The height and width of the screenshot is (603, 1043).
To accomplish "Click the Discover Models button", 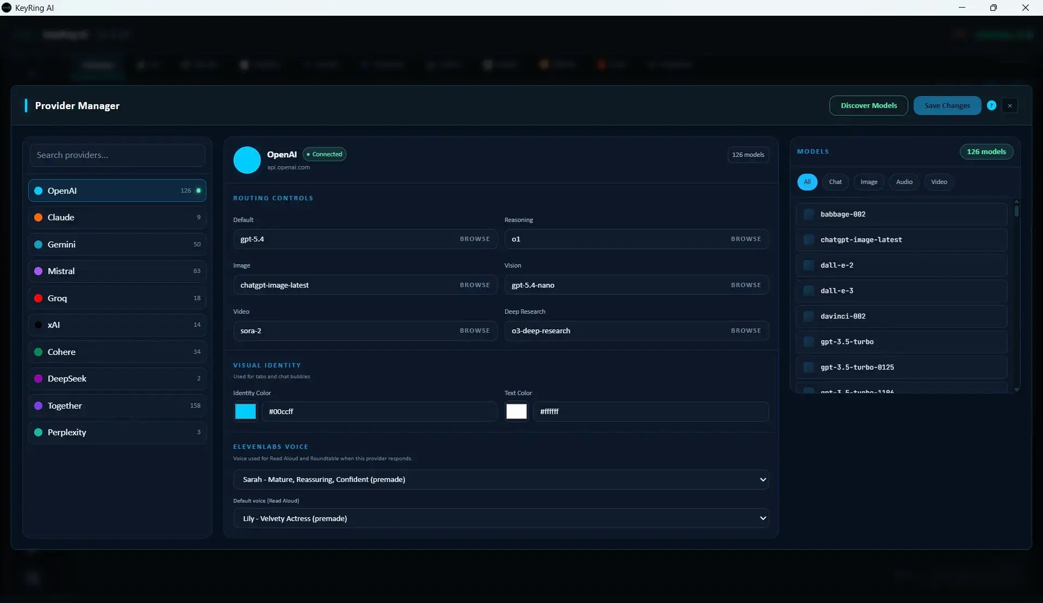I will click(869, 106).
